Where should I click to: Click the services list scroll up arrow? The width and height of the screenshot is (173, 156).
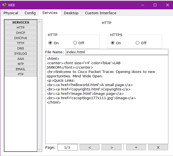40,22
